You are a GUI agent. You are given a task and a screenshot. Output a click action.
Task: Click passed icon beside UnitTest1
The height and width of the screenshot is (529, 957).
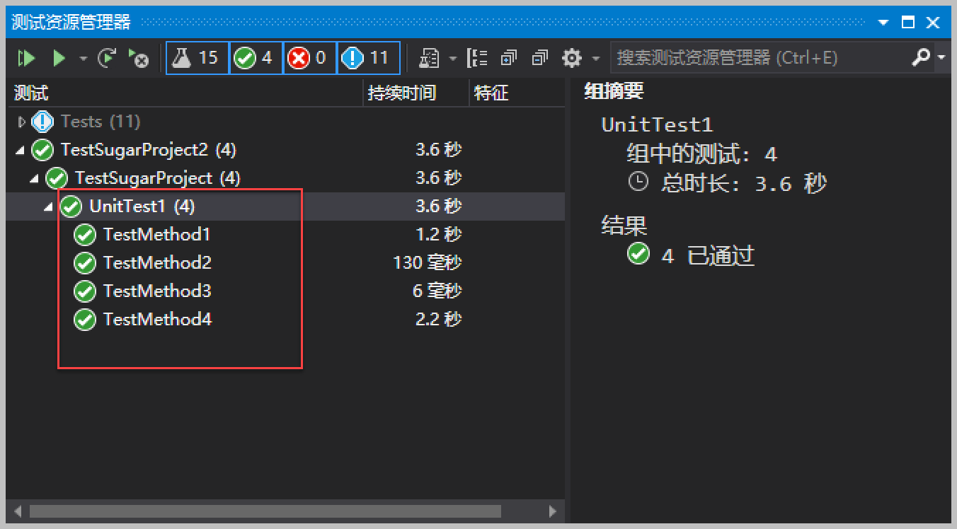click(x=71, y=207)
